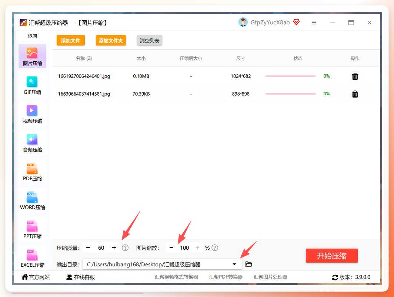Click progress bar of 16619270064240401.jpg
The image size is (394, 297).
click(x=290, y=76)
